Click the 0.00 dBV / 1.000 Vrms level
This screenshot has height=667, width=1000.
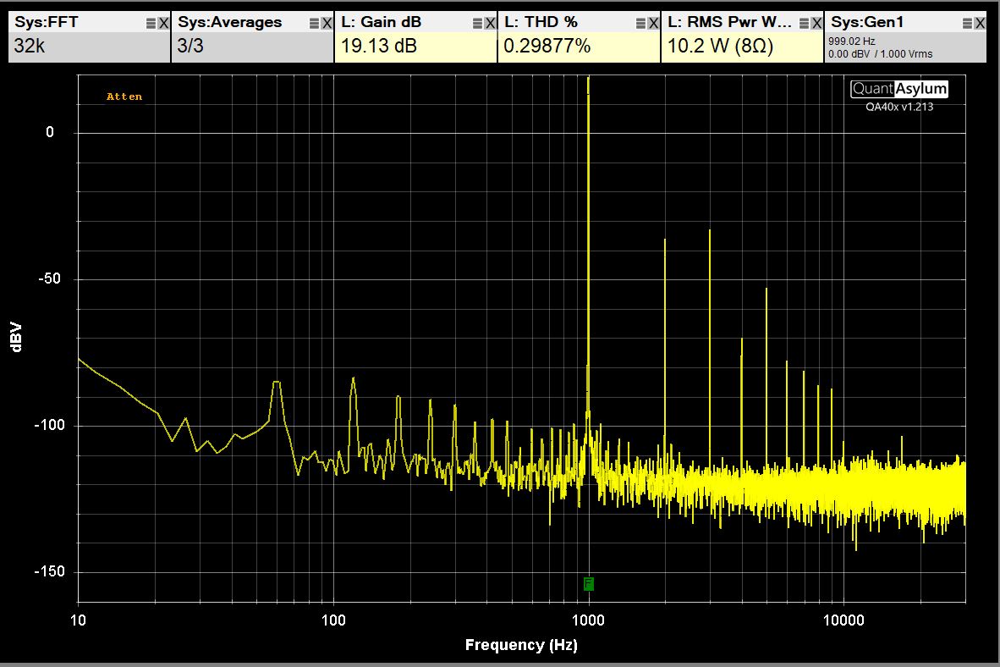tap(880, 54)
